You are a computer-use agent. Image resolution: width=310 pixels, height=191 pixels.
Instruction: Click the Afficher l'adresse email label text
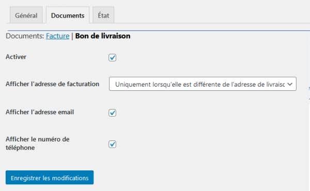pos(40,112)
